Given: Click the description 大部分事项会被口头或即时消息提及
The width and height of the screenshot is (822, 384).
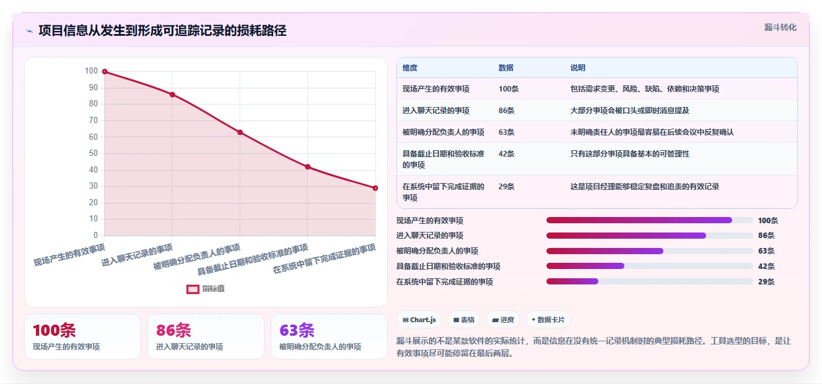Looking at the screenshot, I should pyautogui.click(x=630, y=111).
